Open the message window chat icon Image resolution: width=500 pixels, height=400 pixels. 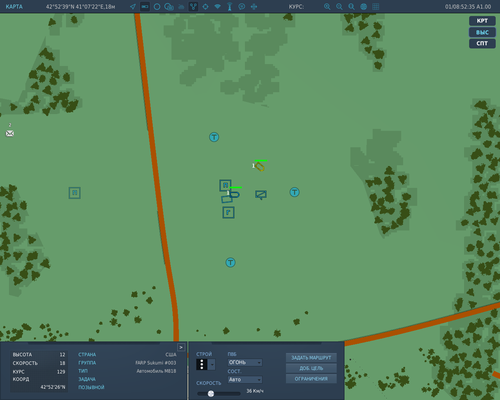pyautogui.click(x=169, y=7)
